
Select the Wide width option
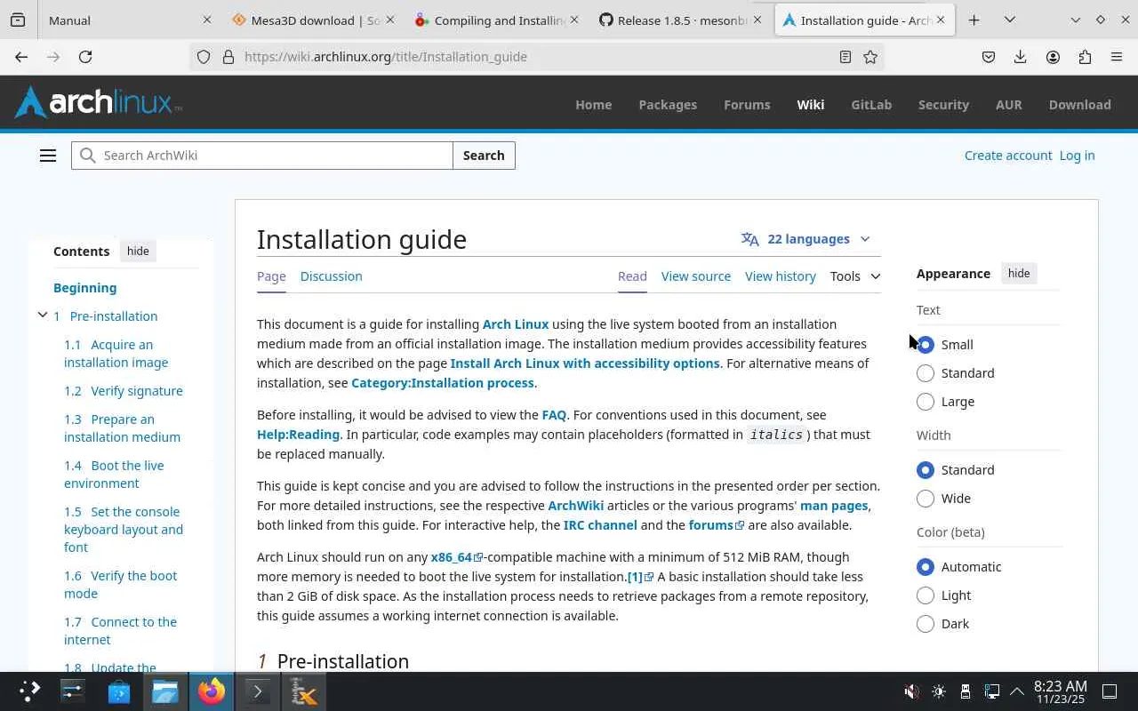click(926, 499)
